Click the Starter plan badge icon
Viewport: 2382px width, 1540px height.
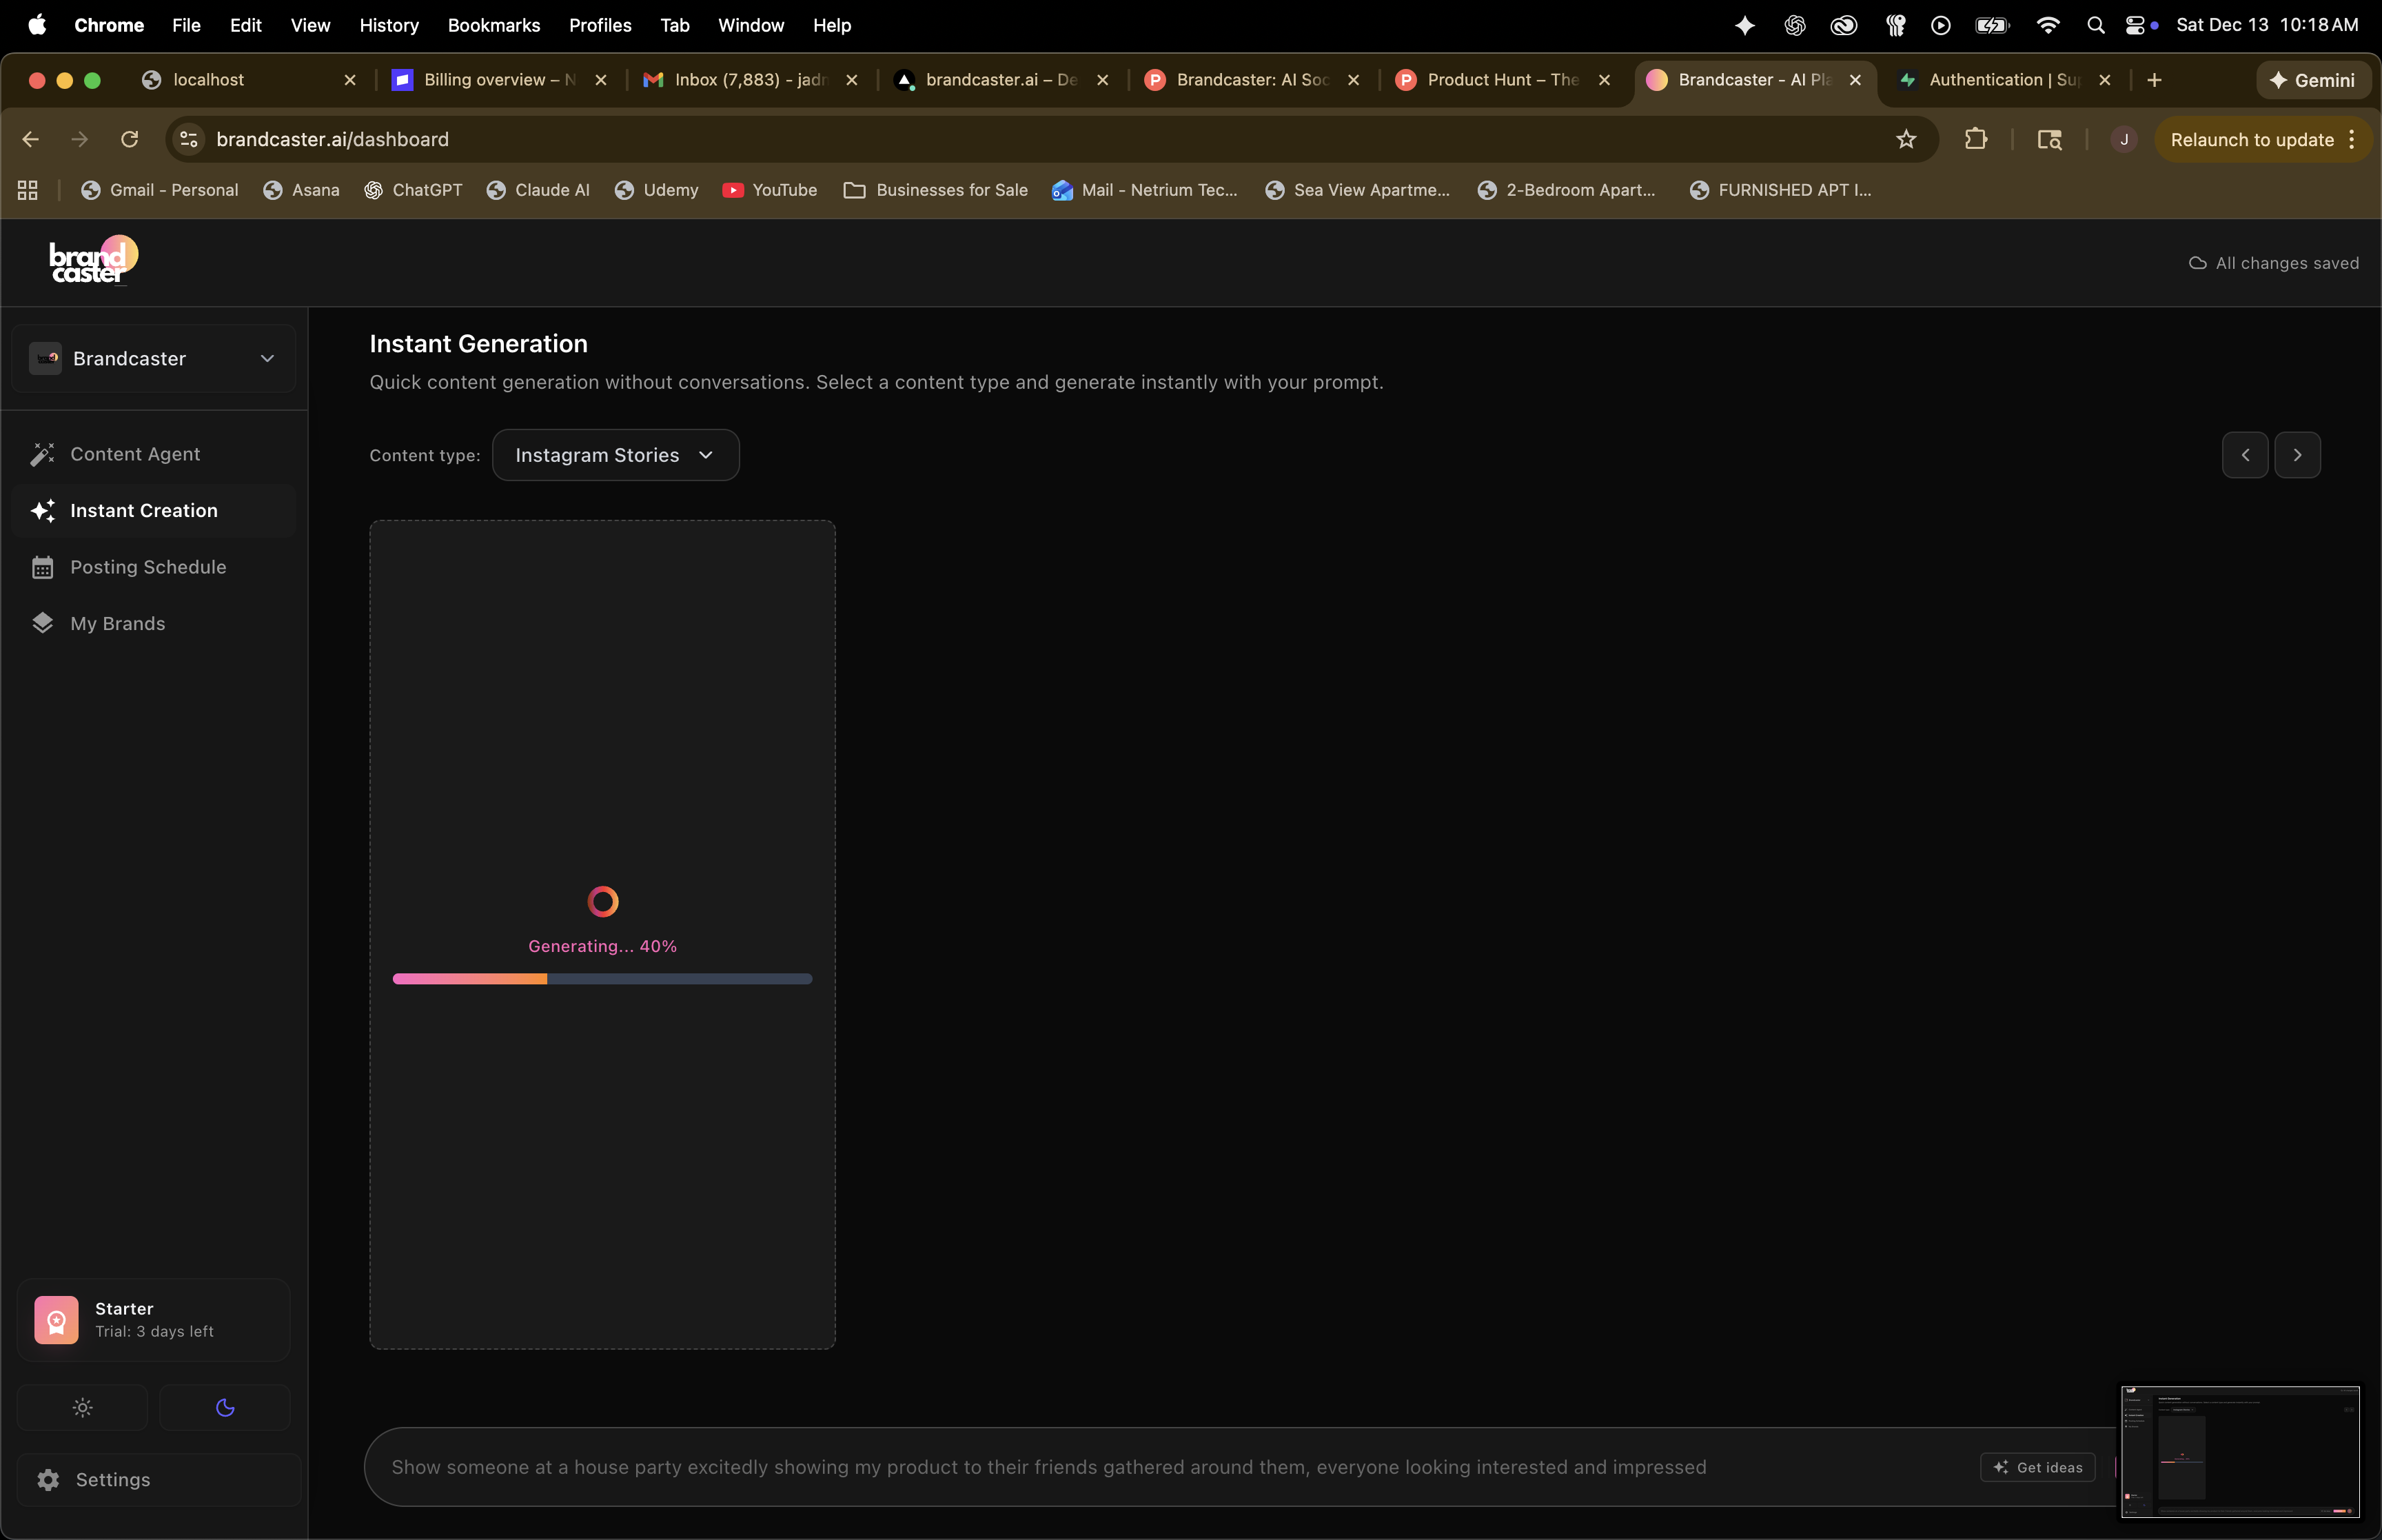[x=56, y=1320]
